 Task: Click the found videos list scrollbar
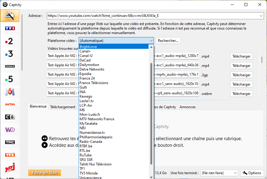pos(262,60)
